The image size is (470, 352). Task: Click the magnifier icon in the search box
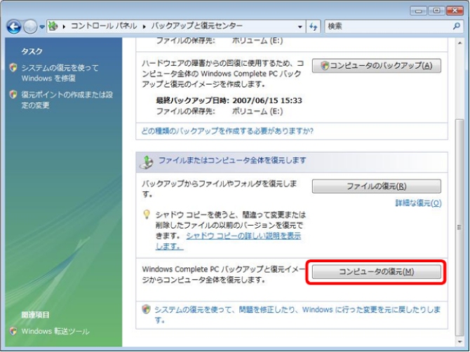(x=455, y=27)
